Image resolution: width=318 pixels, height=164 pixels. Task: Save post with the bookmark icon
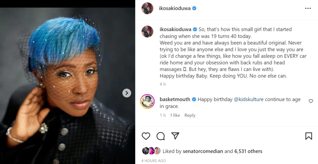[x=308, y=136]
